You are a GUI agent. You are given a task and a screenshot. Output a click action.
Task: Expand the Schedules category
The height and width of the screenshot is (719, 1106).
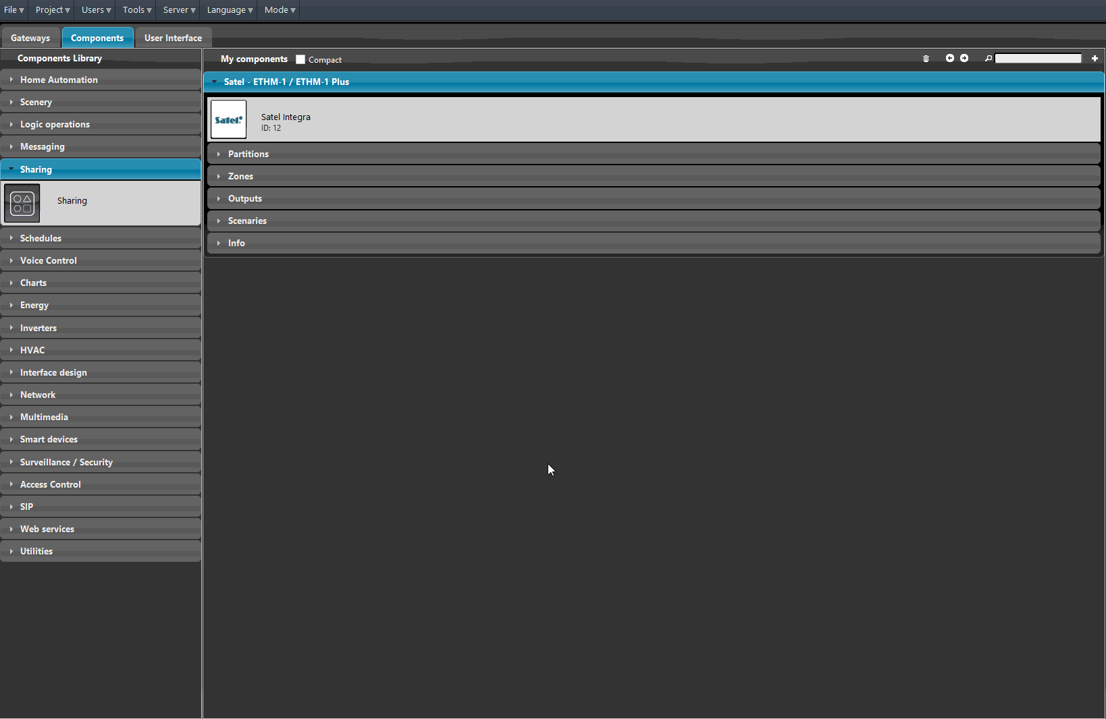click(101, 238)
